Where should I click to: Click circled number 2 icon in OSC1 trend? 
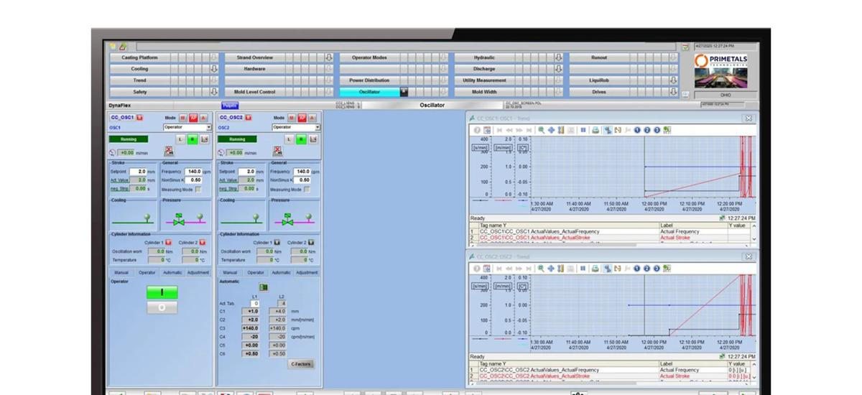pyautogui.click(x=646, y=130)
